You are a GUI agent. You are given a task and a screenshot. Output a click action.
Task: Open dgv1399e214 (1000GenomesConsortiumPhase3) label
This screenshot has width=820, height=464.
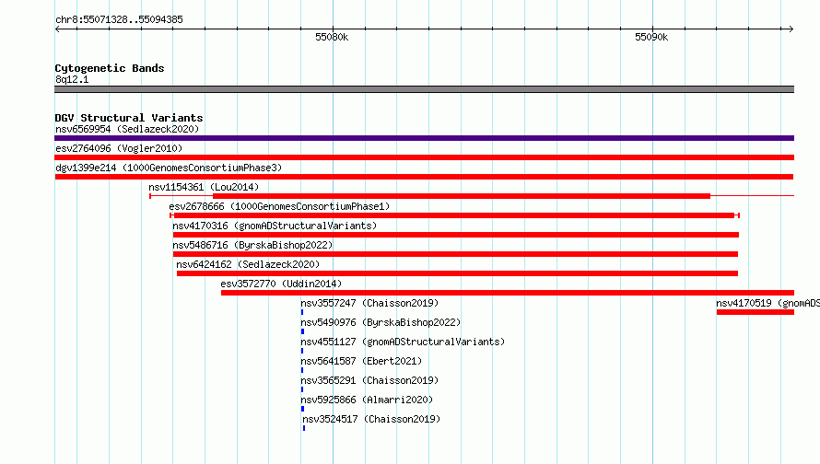(x=169, y=168)
